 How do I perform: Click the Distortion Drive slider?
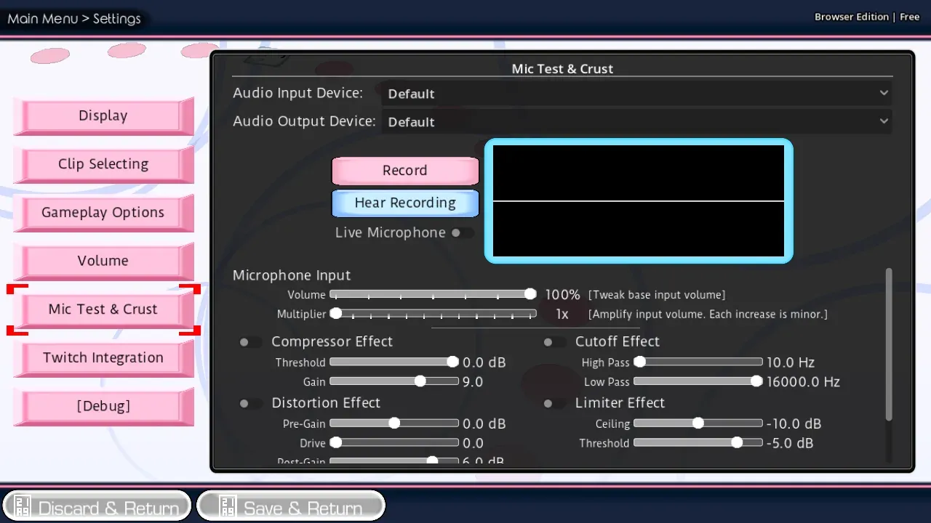394,442
